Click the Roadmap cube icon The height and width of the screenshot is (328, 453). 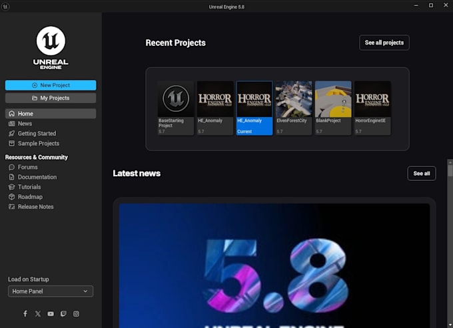(x=11, y=197)
